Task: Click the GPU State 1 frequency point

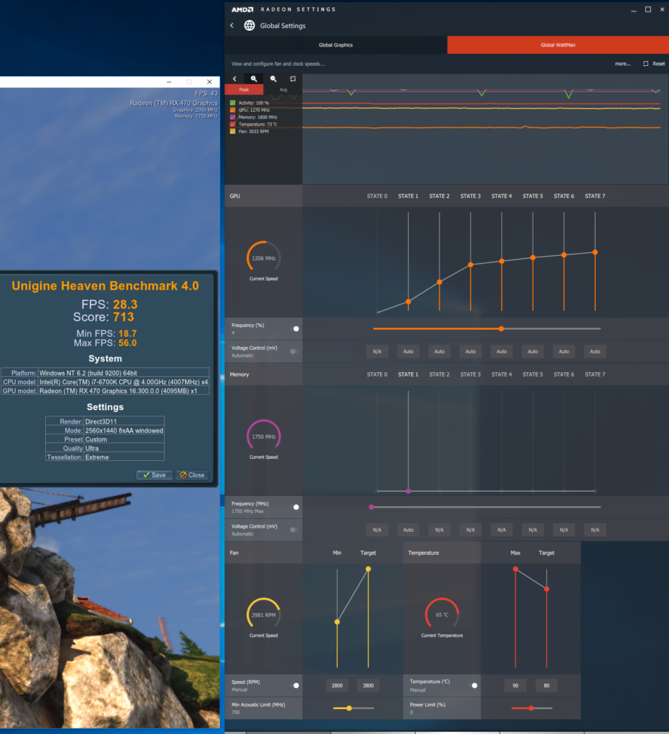Action: coord(408,302)
